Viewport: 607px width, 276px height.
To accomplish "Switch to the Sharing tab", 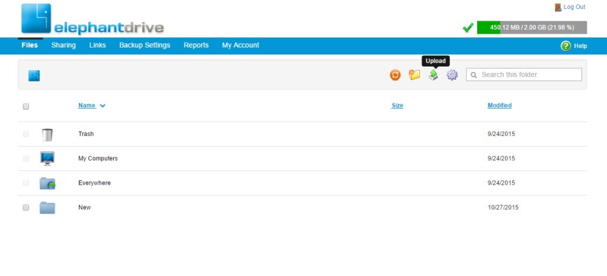I will click(63, 45).
